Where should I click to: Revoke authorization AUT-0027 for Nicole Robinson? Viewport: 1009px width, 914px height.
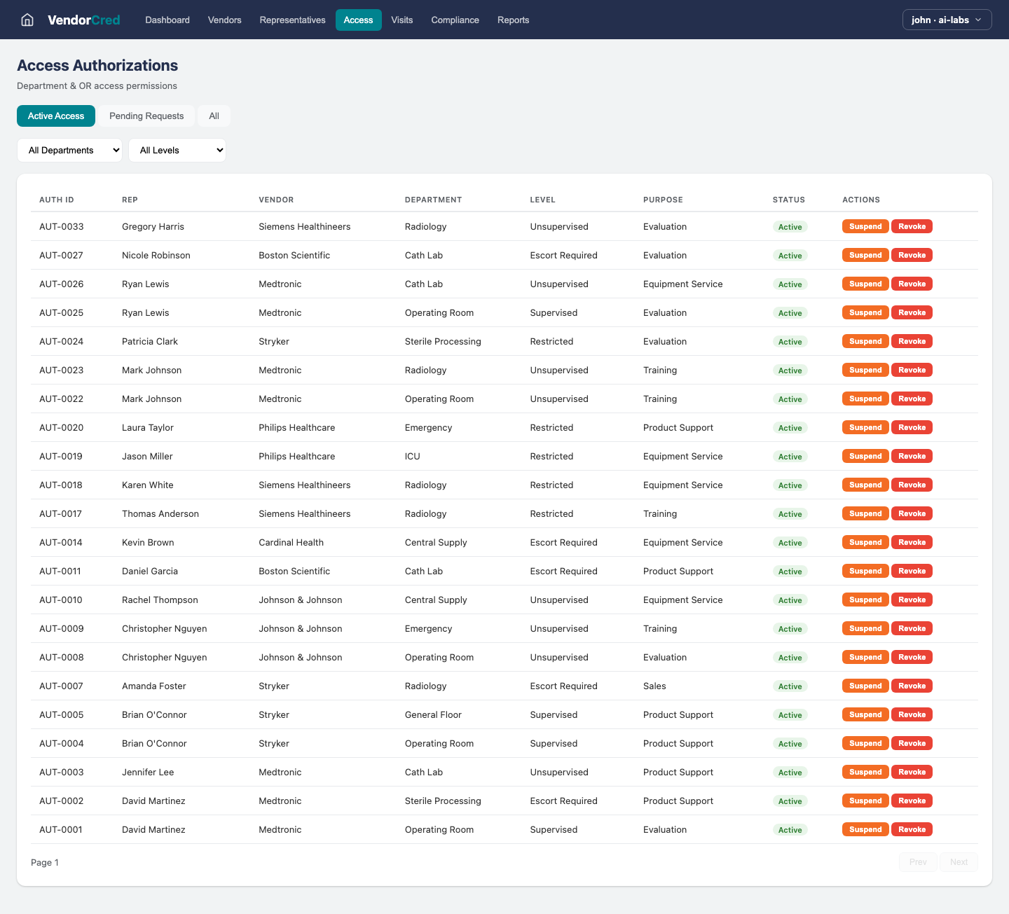pyautogui.click(x=912, y=255)
